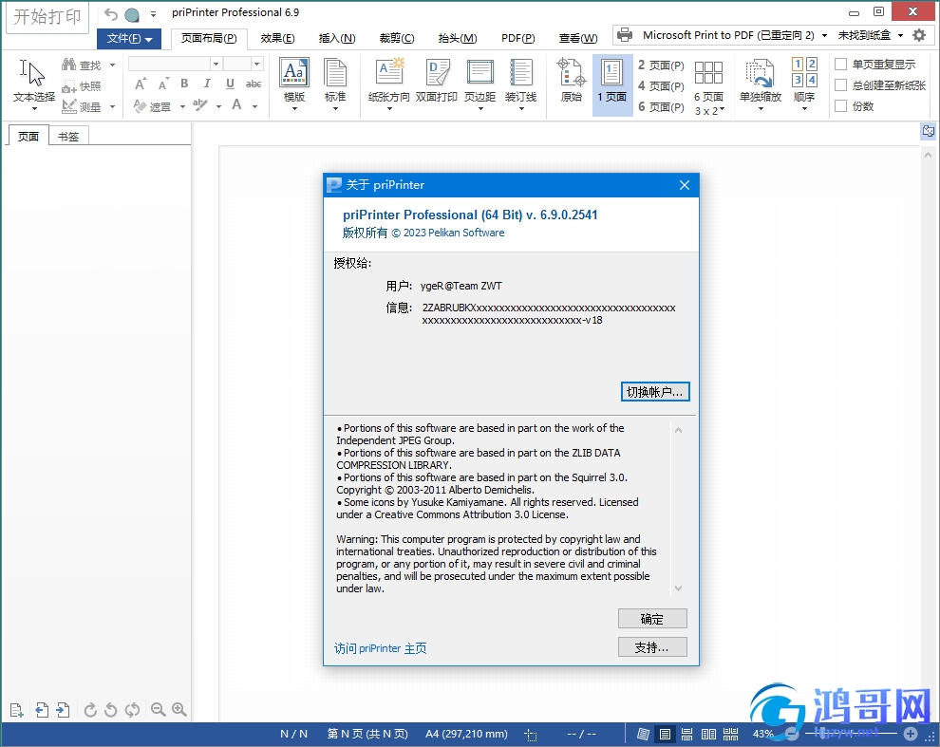Select the 文本选择 text selection tool
The width and height of the screenshot is (940, 747).
click(x=33, y=84)
